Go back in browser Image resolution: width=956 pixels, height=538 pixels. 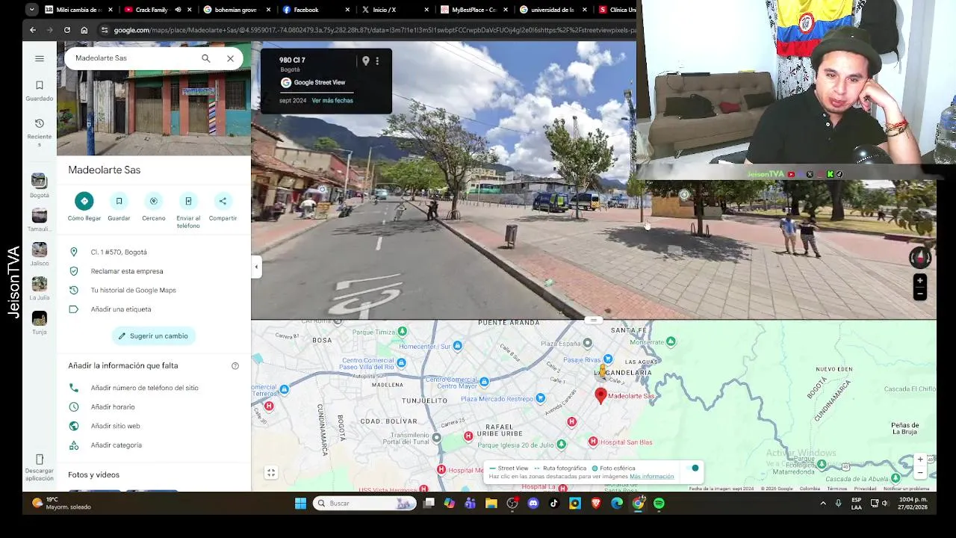coord(33,30)
